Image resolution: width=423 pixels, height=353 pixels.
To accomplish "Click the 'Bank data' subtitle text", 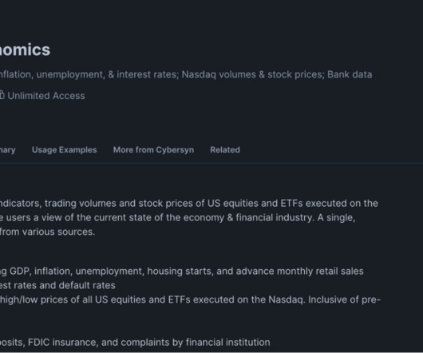I will [350, 74].
